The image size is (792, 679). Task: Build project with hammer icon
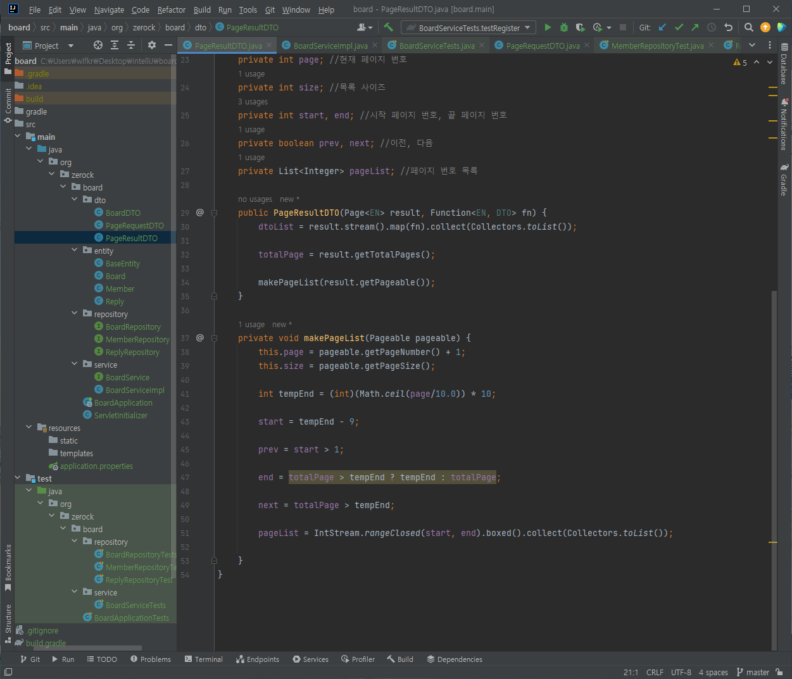[389, 27]
